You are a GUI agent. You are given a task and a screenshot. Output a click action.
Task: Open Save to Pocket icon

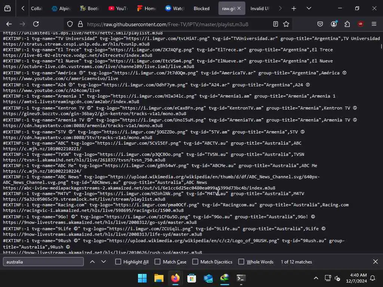pyautogui.click(x=320, y=24)
